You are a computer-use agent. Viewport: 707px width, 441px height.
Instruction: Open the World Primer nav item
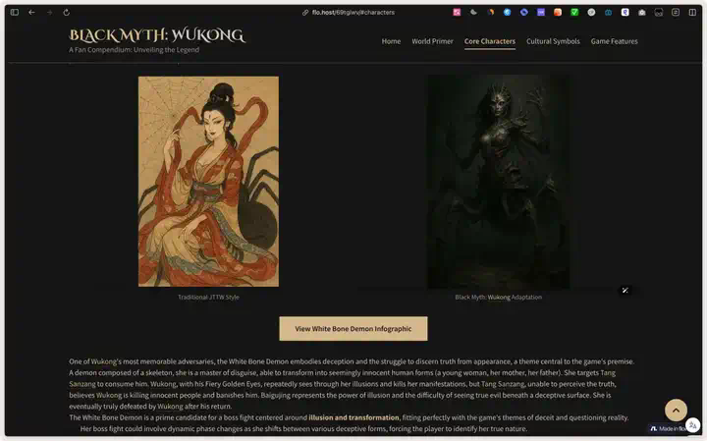[x=432, y=41]
